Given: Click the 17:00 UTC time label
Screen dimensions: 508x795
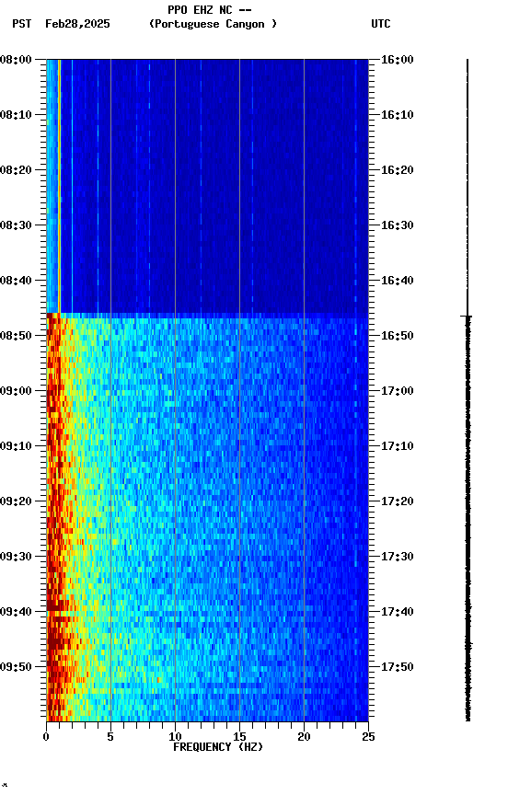Looking at the screenshot, I should pos(398,391).
